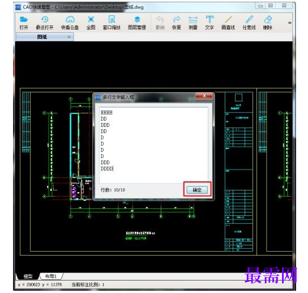Switch to the 布局1 layout tab

pos(51,277)
